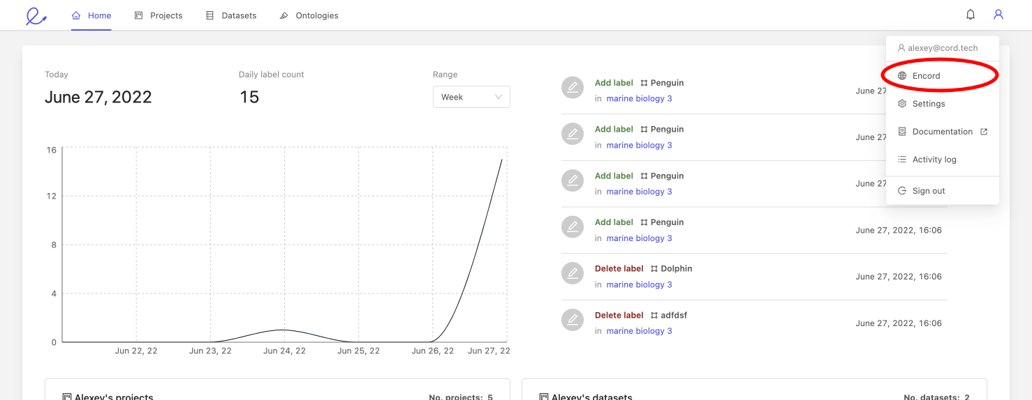The height and width of the screenshot is (400, 1032).
Task: Click the Settings gear icon in the menu
Action: point(902,104)
